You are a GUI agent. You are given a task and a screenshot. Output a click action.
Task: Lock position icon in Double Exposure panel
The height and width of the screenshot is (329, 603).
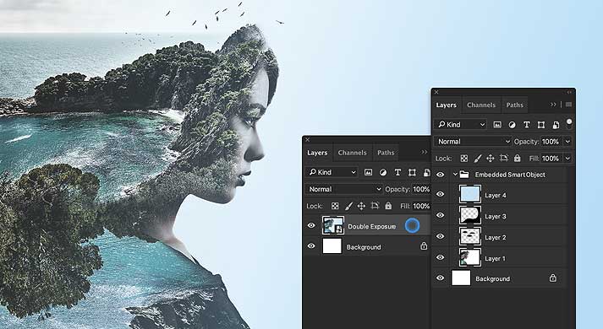[361, 207]
